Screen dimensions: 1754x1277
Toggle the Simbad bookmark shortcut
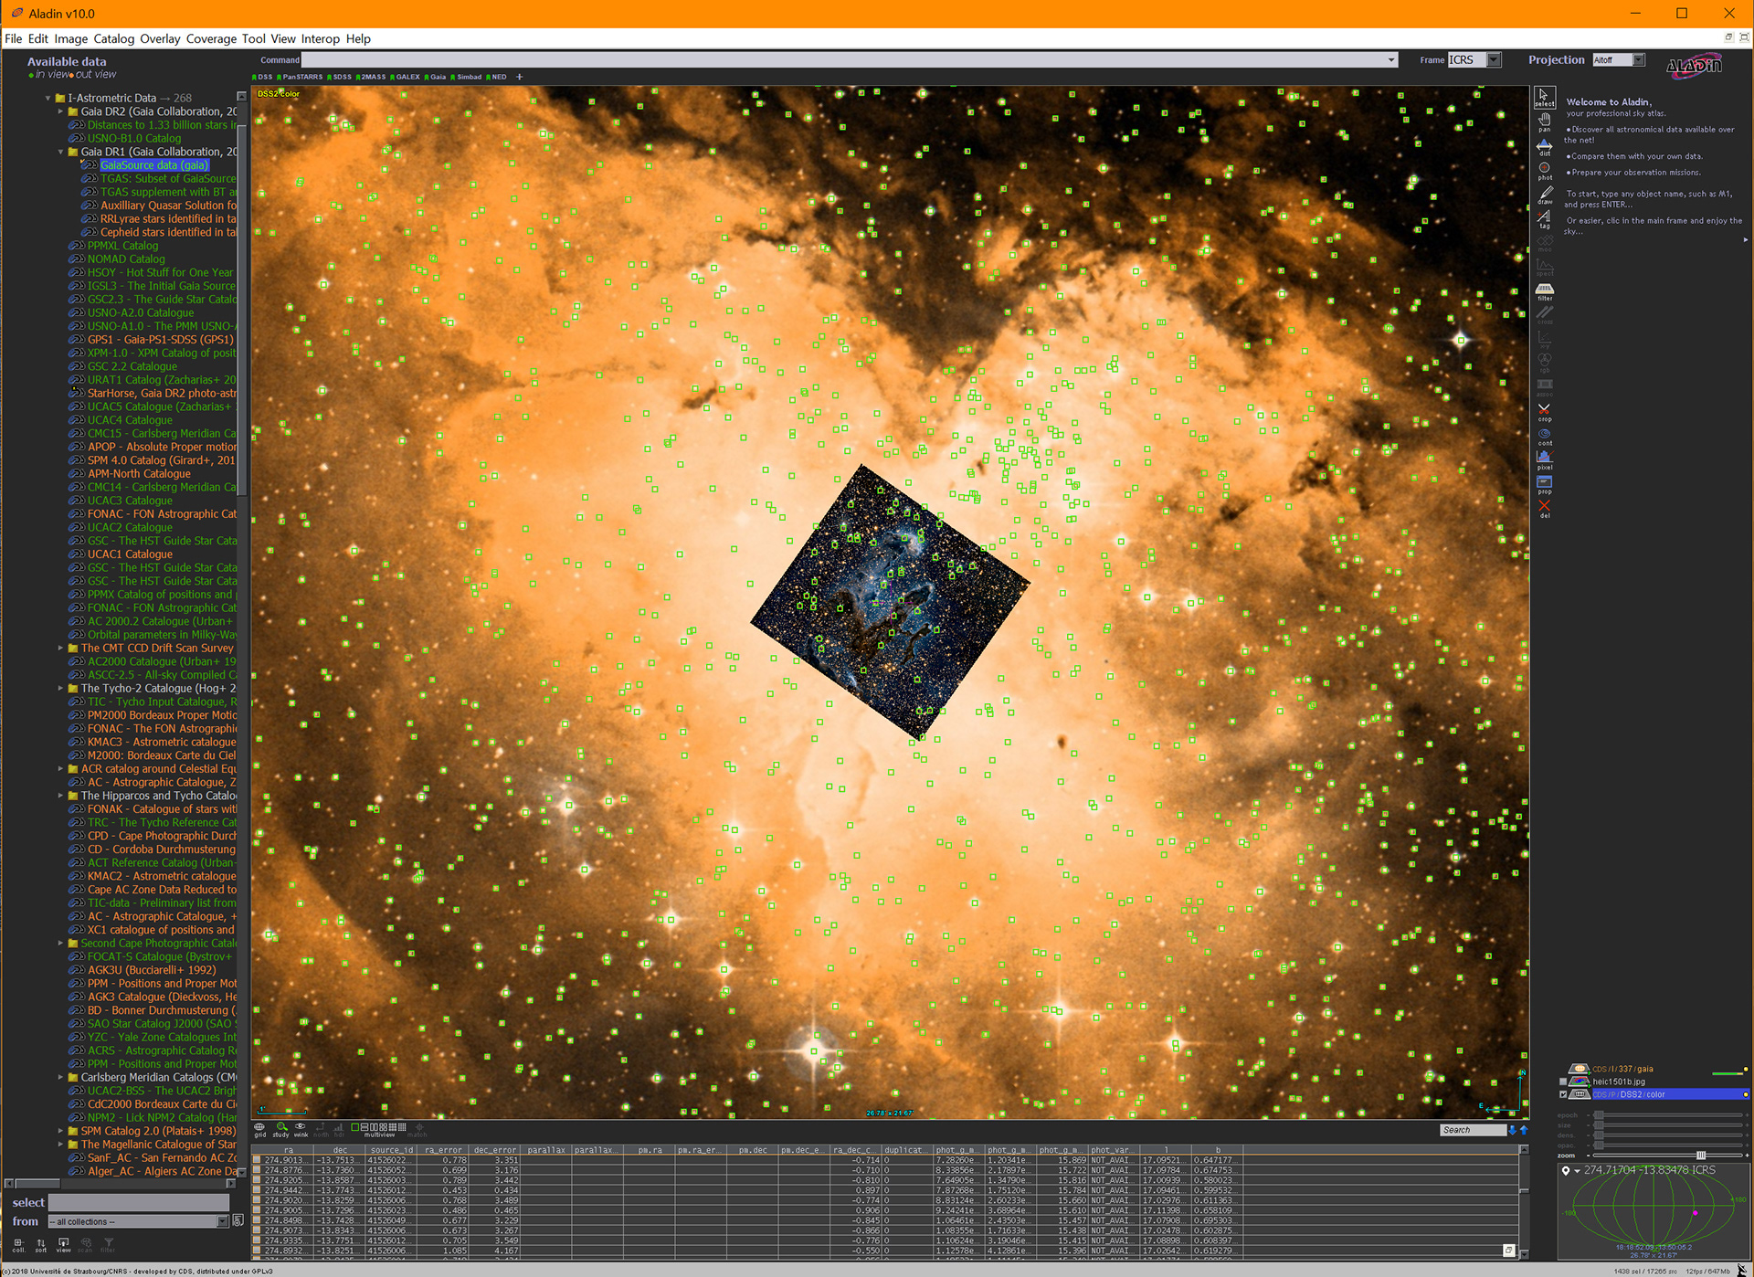tap(467, 77)
